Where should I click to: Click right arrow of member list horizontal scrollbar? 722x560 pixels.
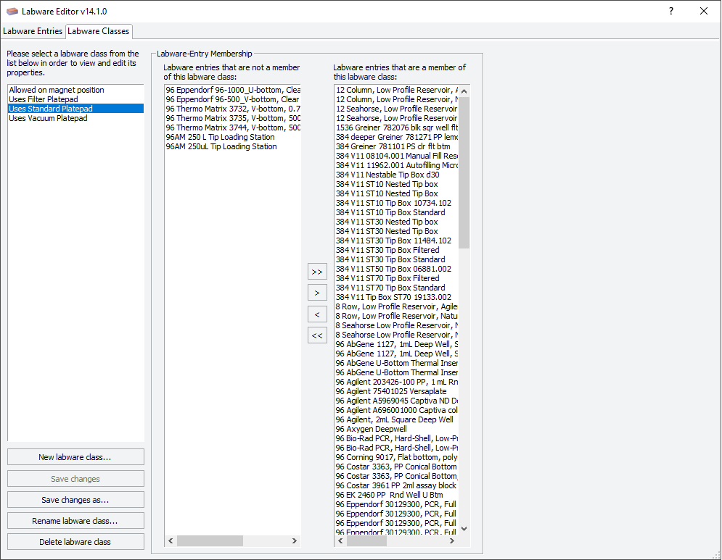pos(452,540)
